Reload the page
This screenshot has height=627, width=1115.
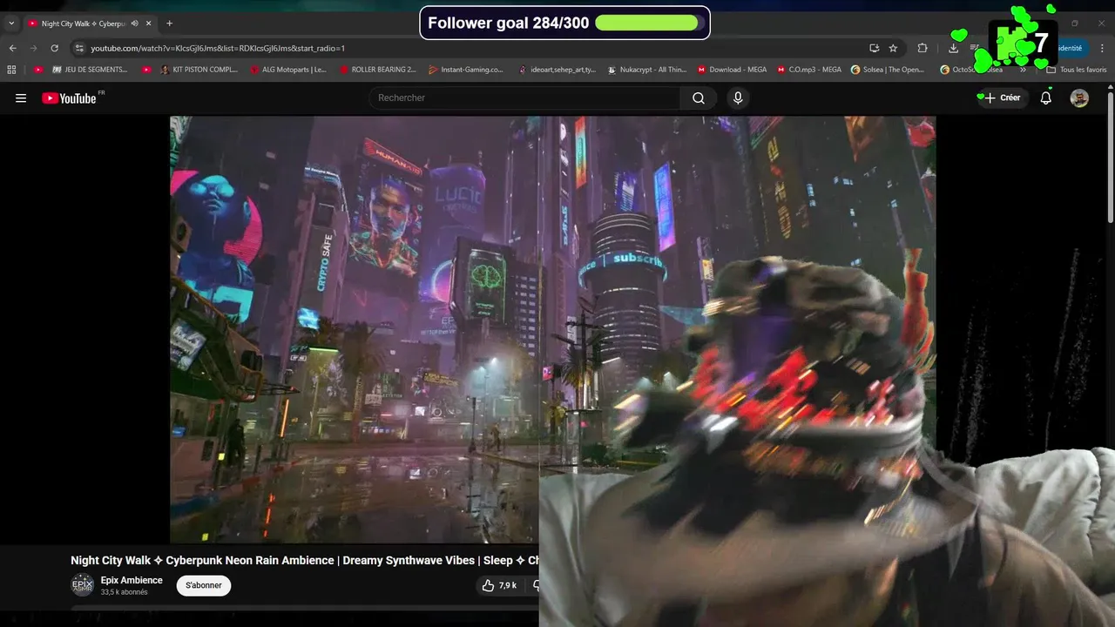pos(55,48)
